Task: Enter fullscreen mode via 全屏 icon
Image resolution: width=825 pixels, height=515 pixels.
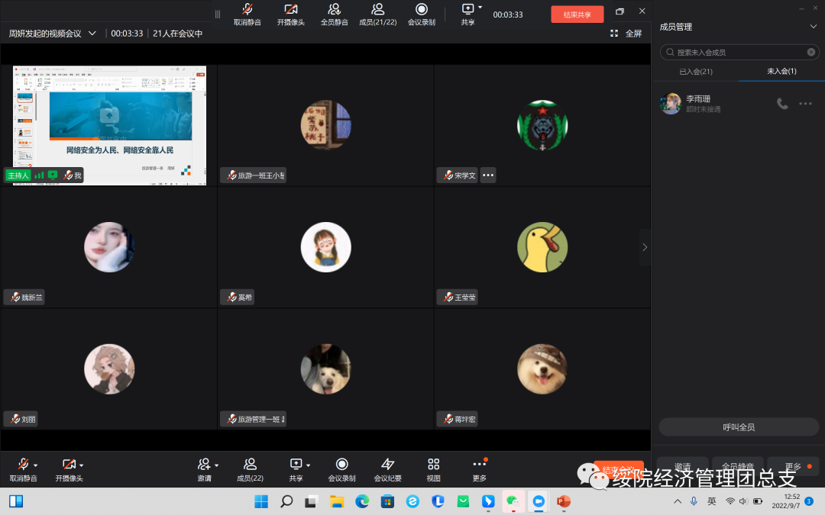Action: tap(614, 34)
